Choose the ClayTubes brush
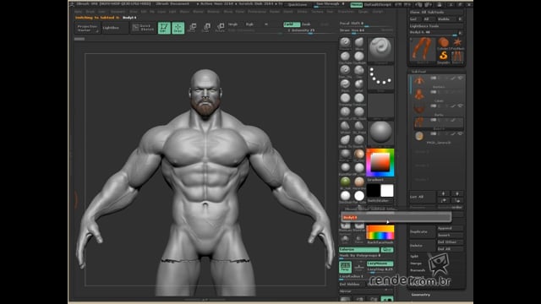 point(345,57)
